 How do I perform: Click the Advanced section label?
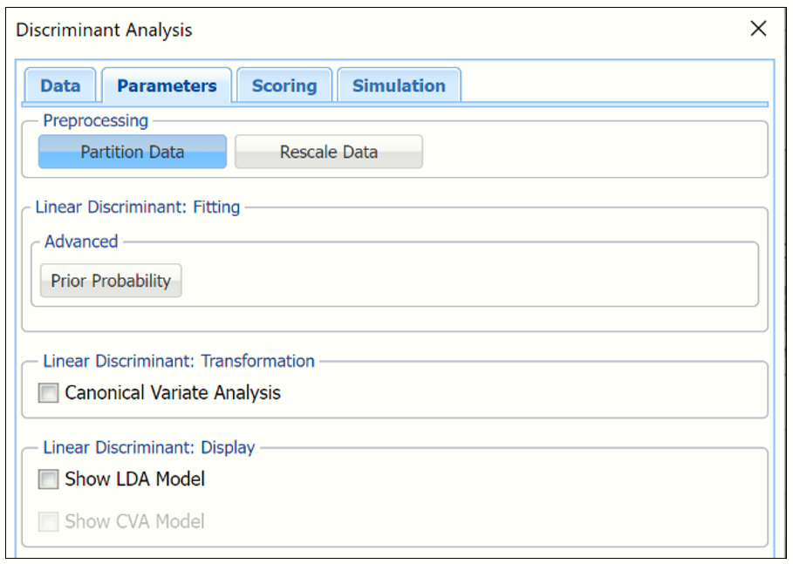coord(80,241)
